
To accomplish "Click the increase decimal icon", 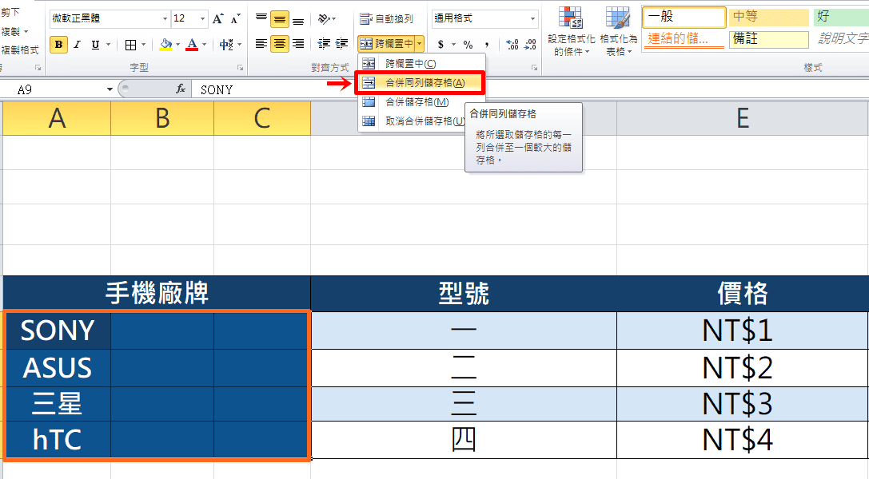I will (x=512, y=44).
